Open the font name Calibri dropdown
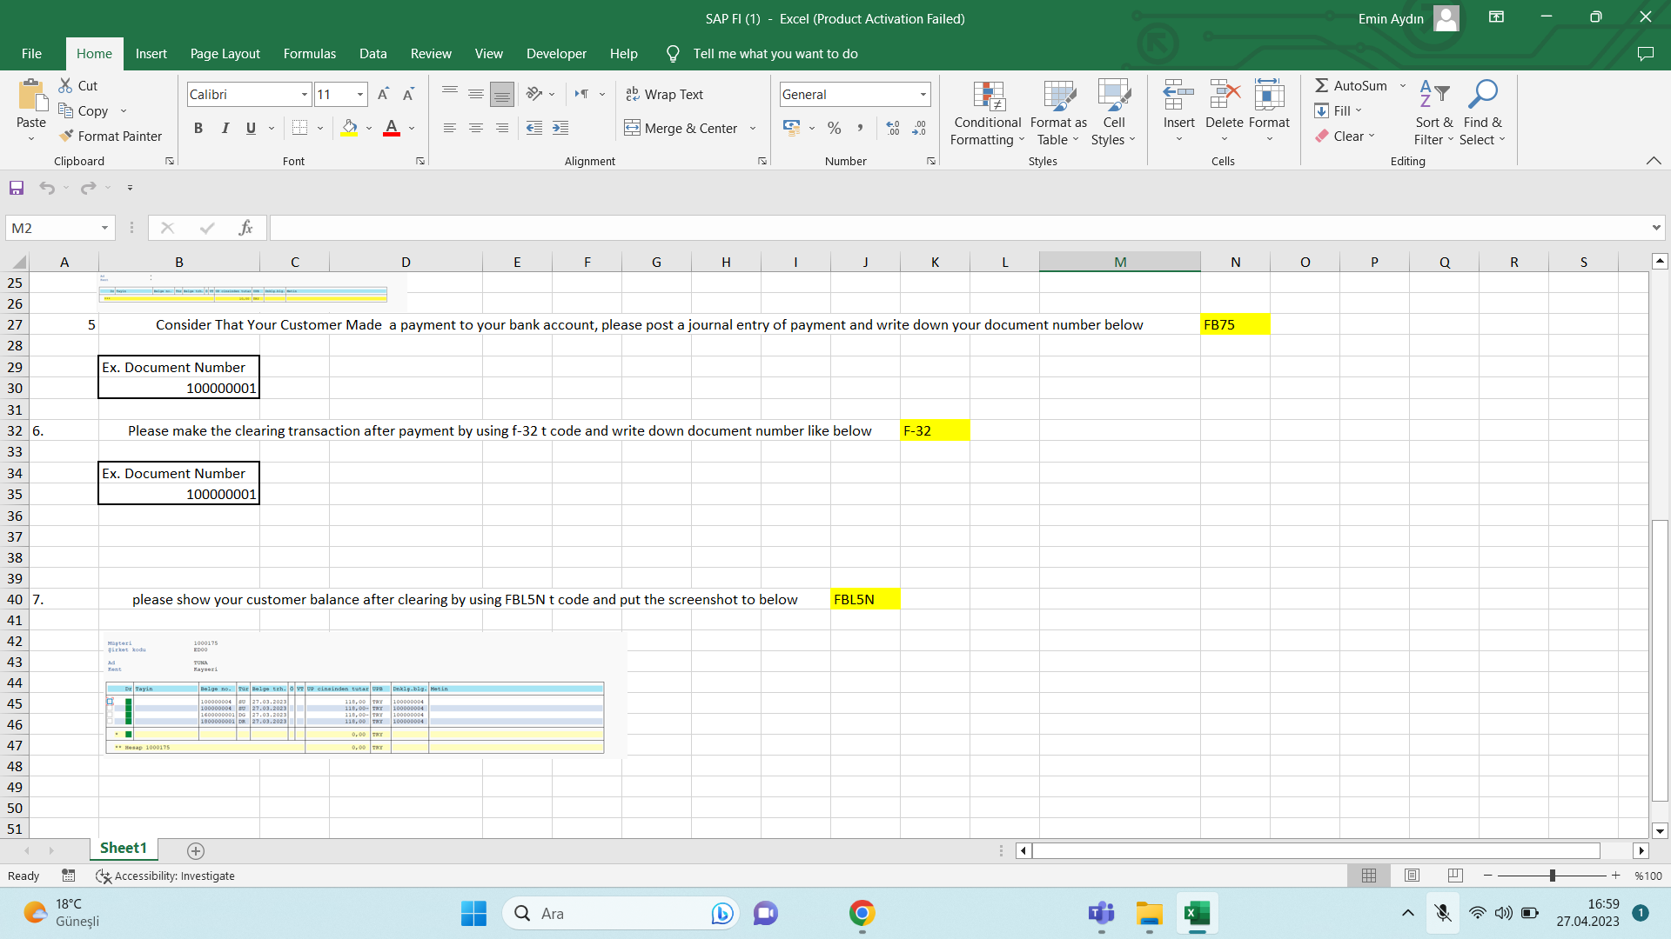 point(305,94)
